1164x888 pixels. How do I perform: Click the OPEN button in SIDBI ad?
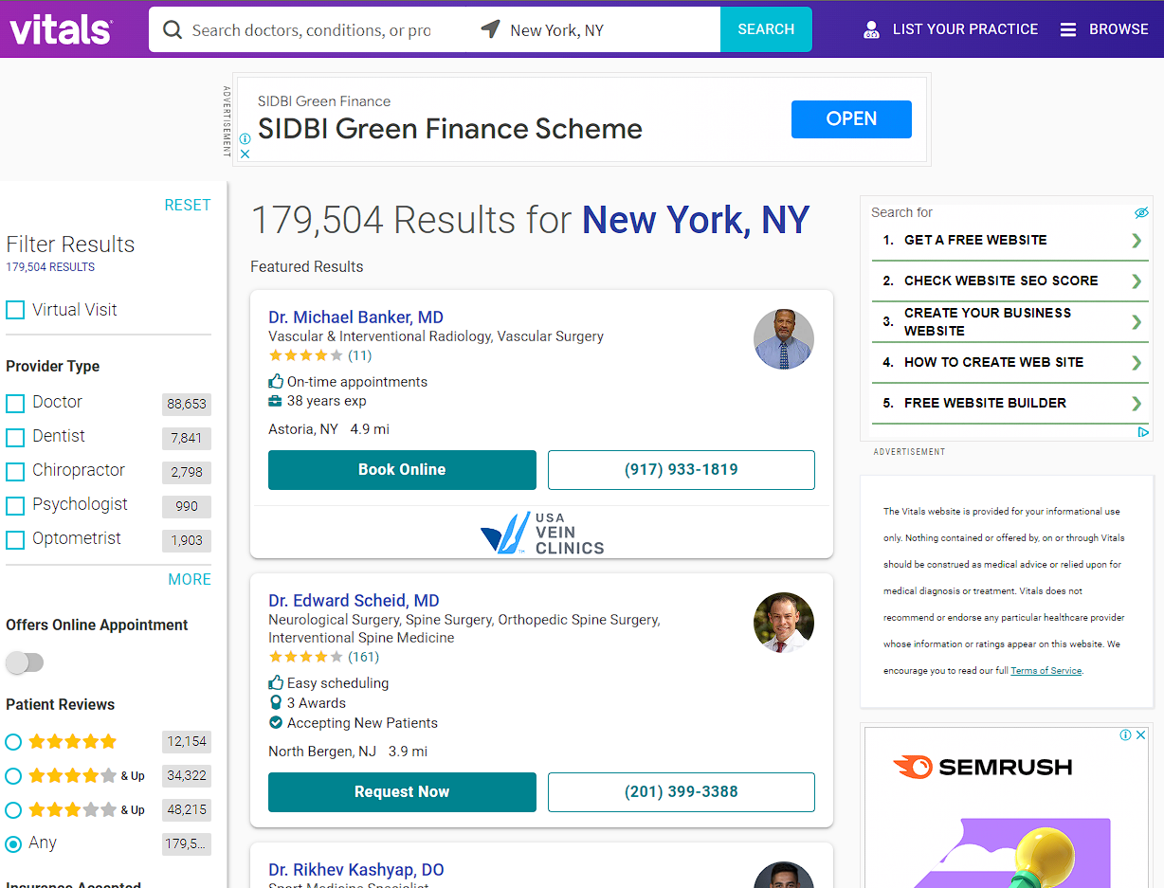pos(851,119)
